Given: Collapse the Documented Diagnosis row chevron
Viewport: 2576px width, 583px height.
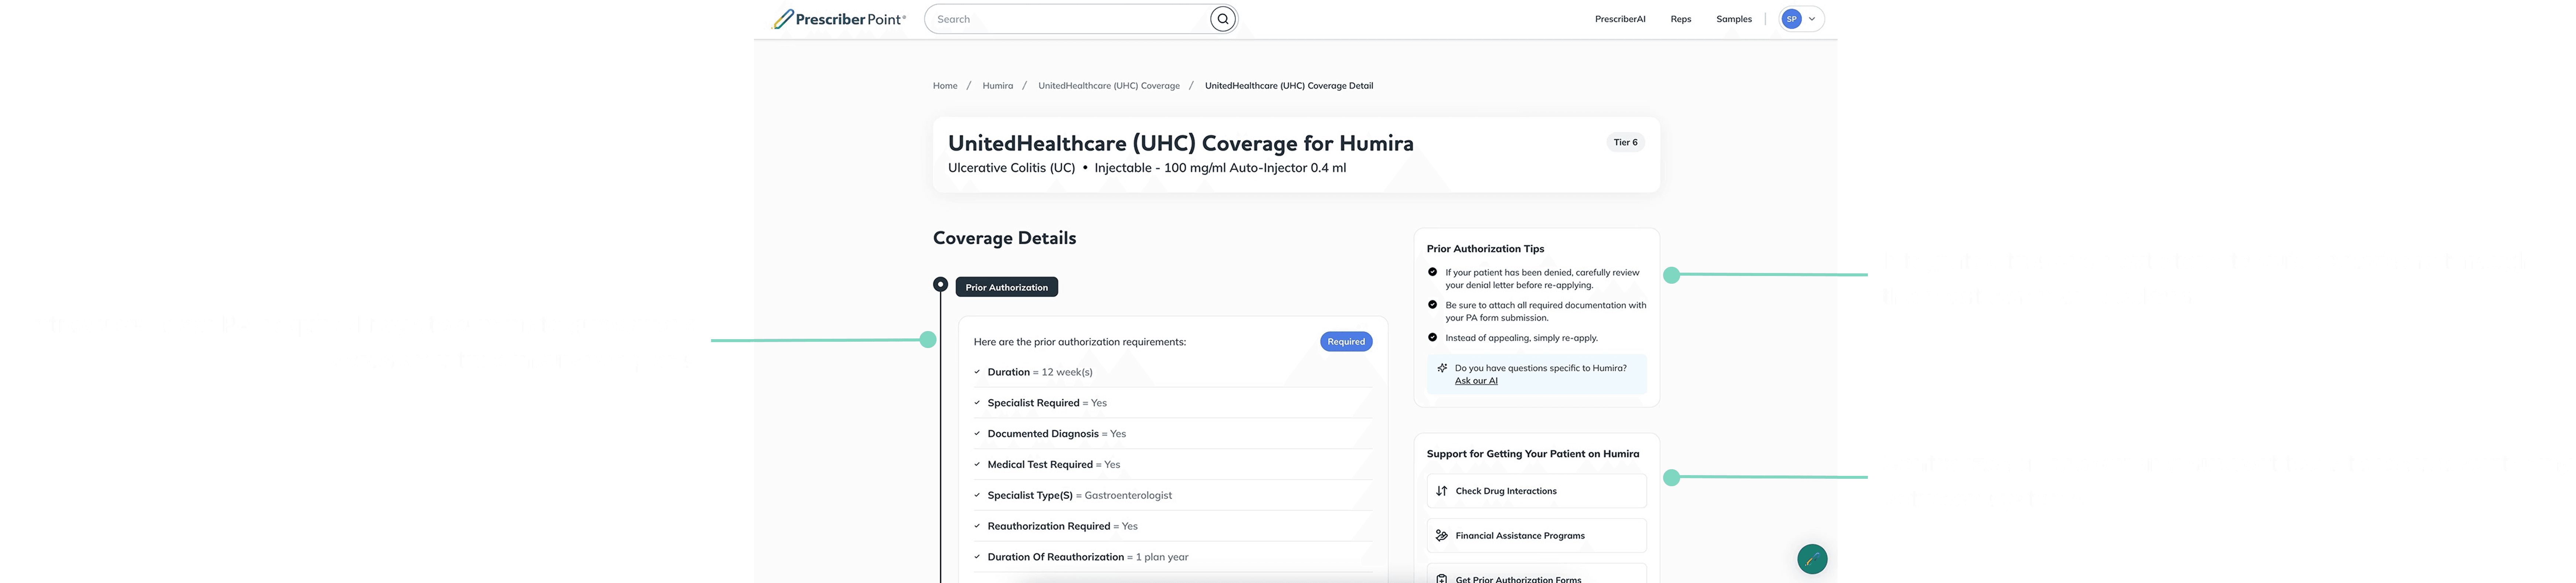Looking at the screenshot, I should pyautogui.click(x=977, y=434).
